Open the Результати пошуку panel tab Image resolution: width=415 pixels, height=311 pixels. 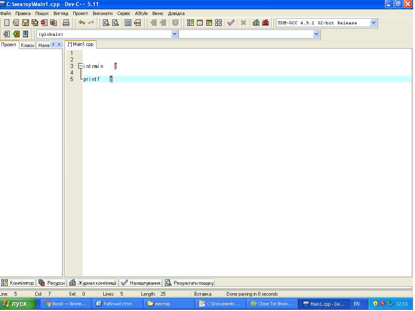point(189,283)
